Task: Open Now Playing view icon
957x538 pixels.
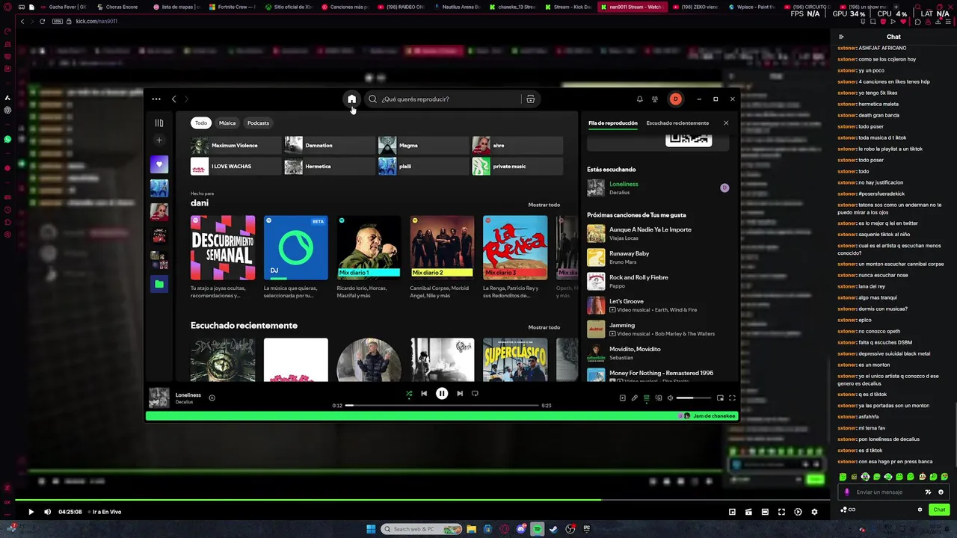Action: pos(622,398)
